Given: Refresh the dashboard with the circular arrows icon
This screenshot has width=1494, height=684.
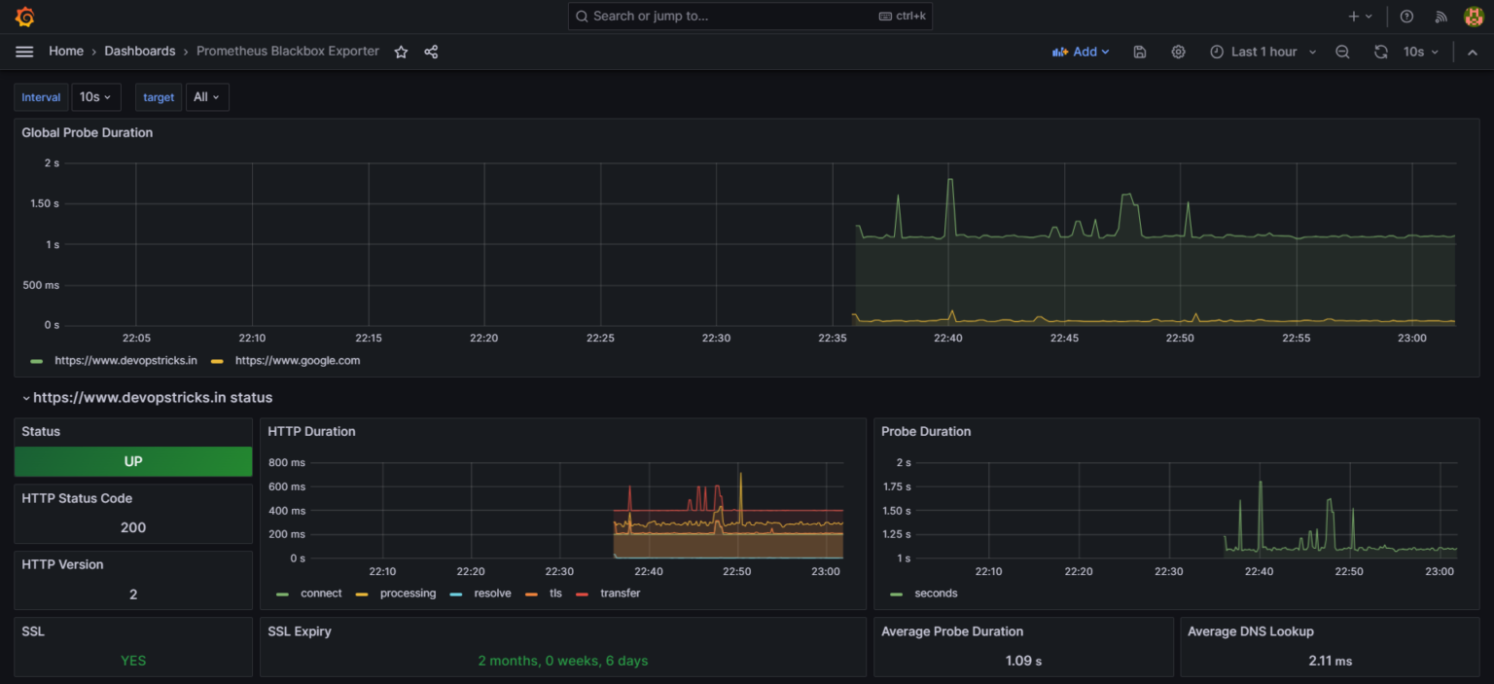Looking at the screenshot, I should point(1381,52).
